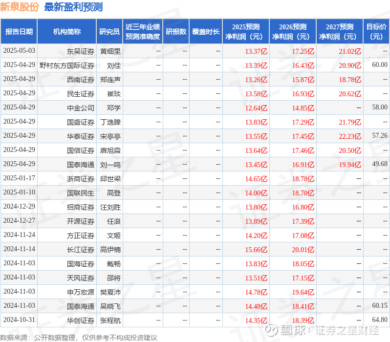Click the 2026预测净利润 column header
390x342 pixels.
(x=293, y=32)
